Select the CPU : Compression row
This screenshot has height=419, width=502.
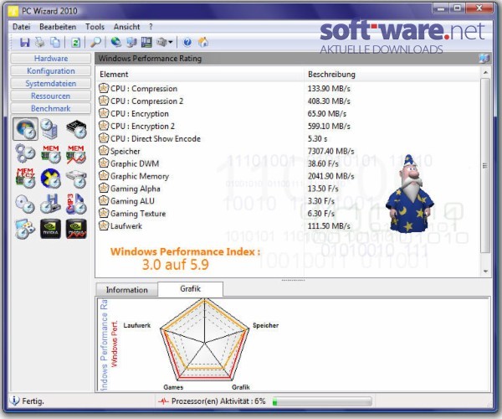288,89
